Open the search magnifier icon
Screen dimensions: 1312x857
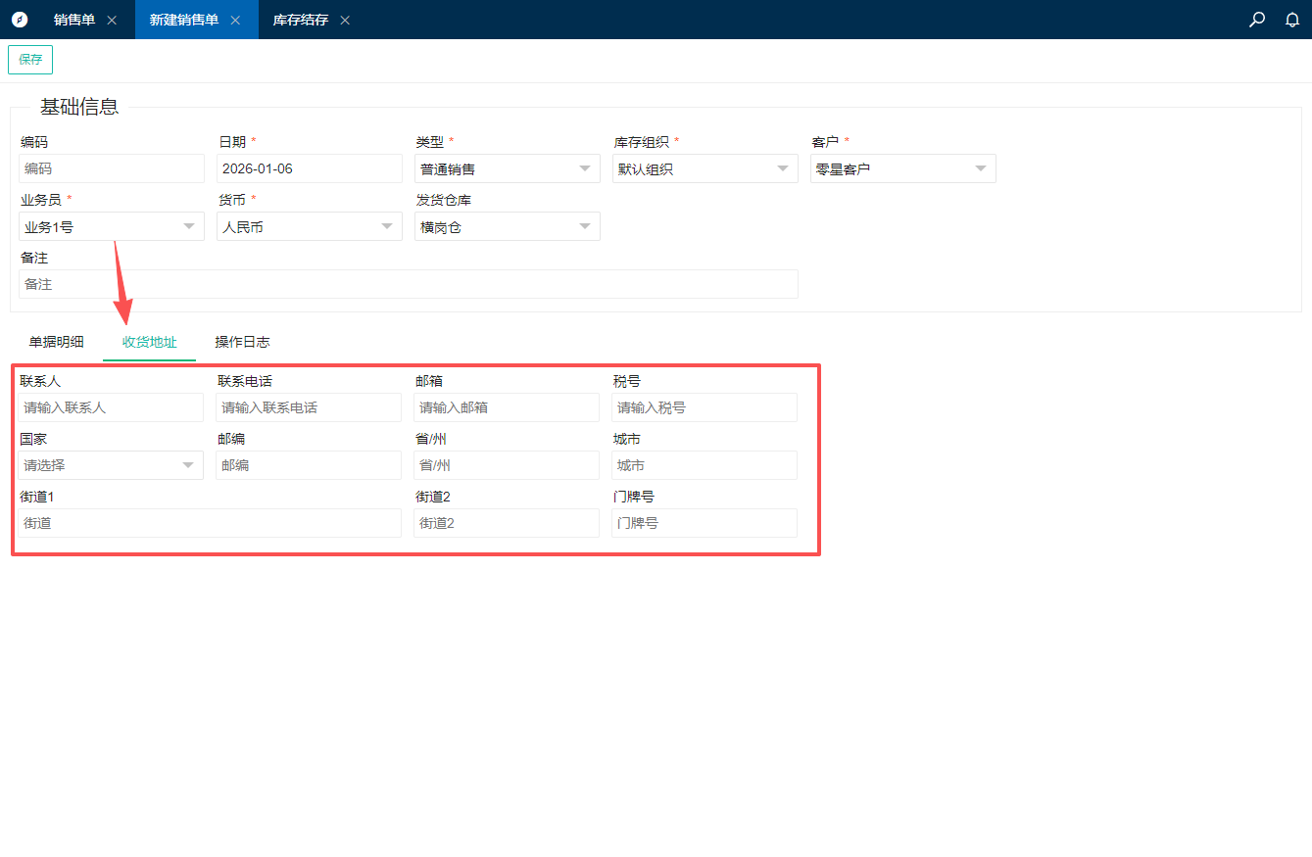click(x=1257, y=20)
